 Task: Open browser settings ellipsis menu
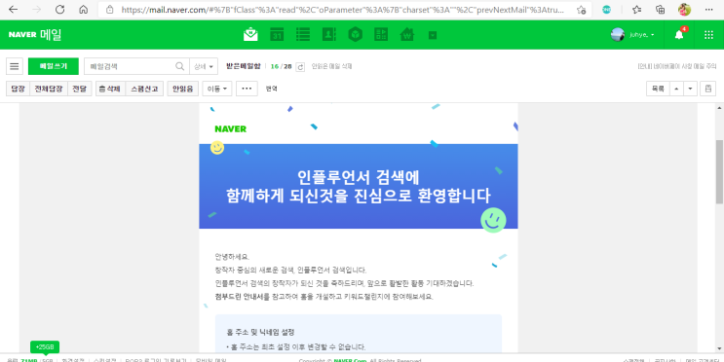tap(709, 10)
